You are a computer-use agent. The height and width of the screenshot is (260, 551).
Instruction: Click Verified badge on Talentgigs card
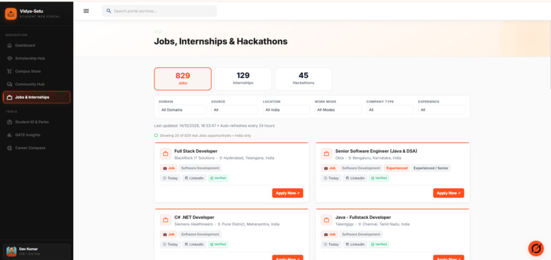click(x=379, y=244)
